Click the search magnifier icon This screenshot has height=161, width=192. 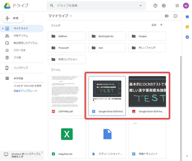click(x=52, y=6)
